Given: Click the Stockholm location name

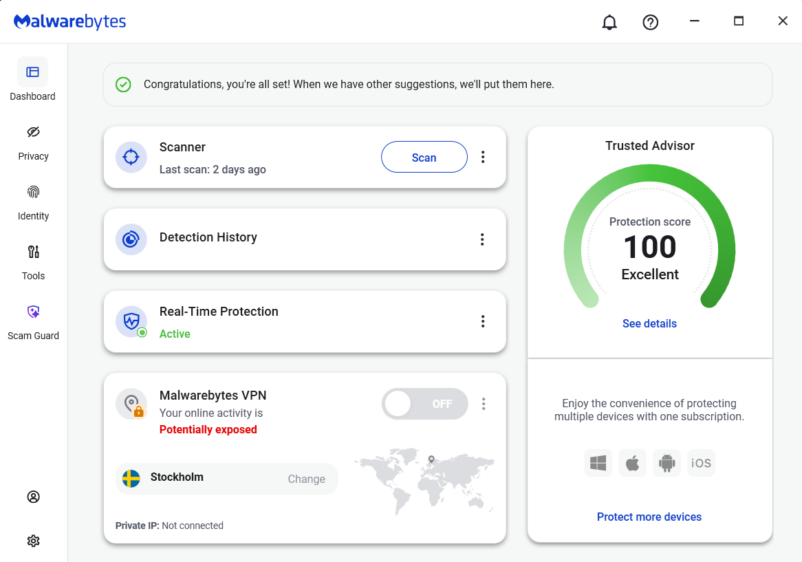Looking at the screenshot, I should click(x=177, y=477).
